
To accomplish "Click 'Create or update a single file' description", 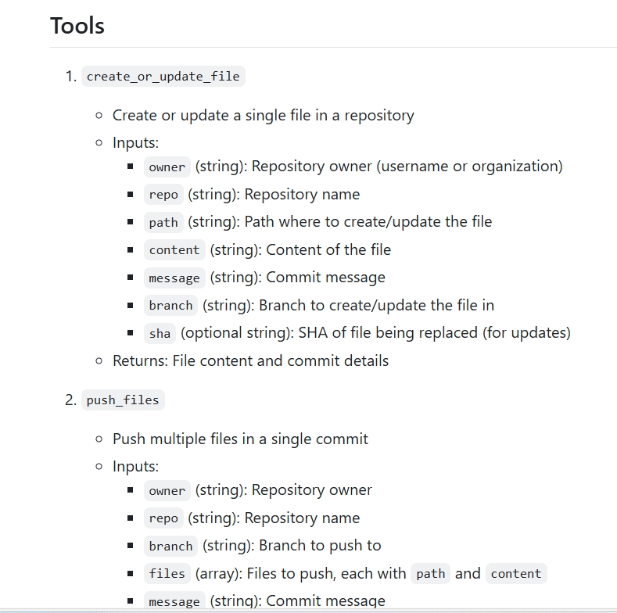I will [264, 116].
